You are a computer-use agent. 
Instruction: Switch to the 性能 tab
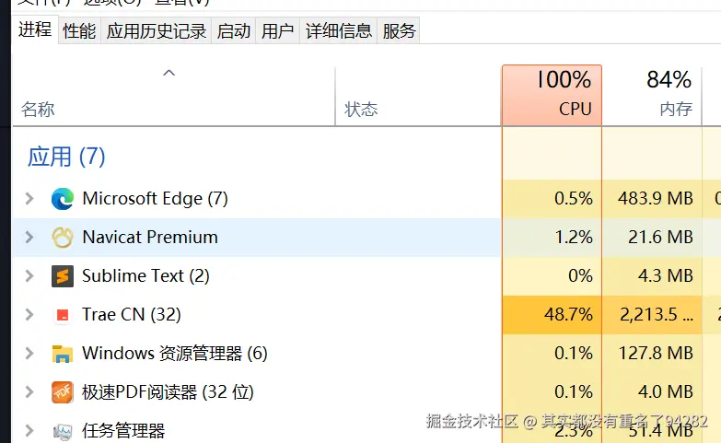point(79,31)
